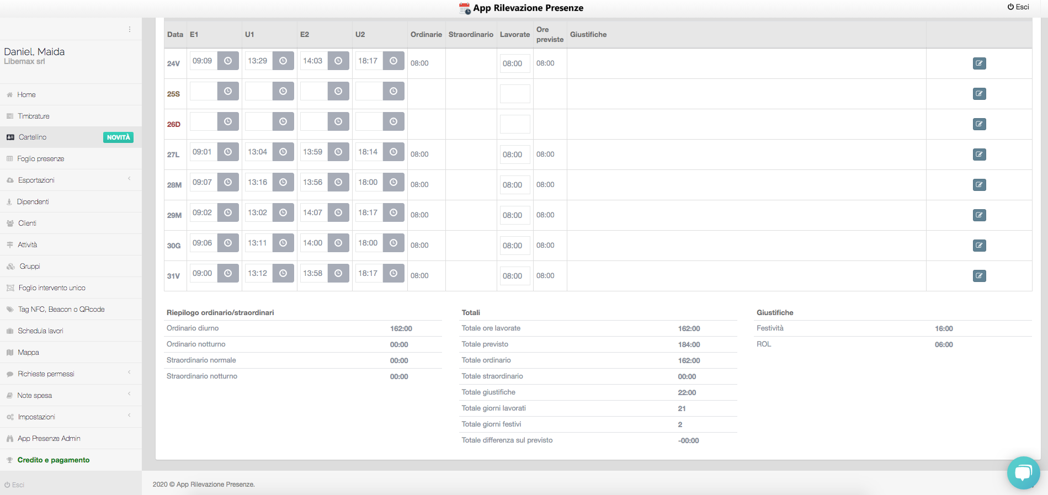Open clock picker for 25S E1 time
The image size is (1048, 495).
(228, 91)
